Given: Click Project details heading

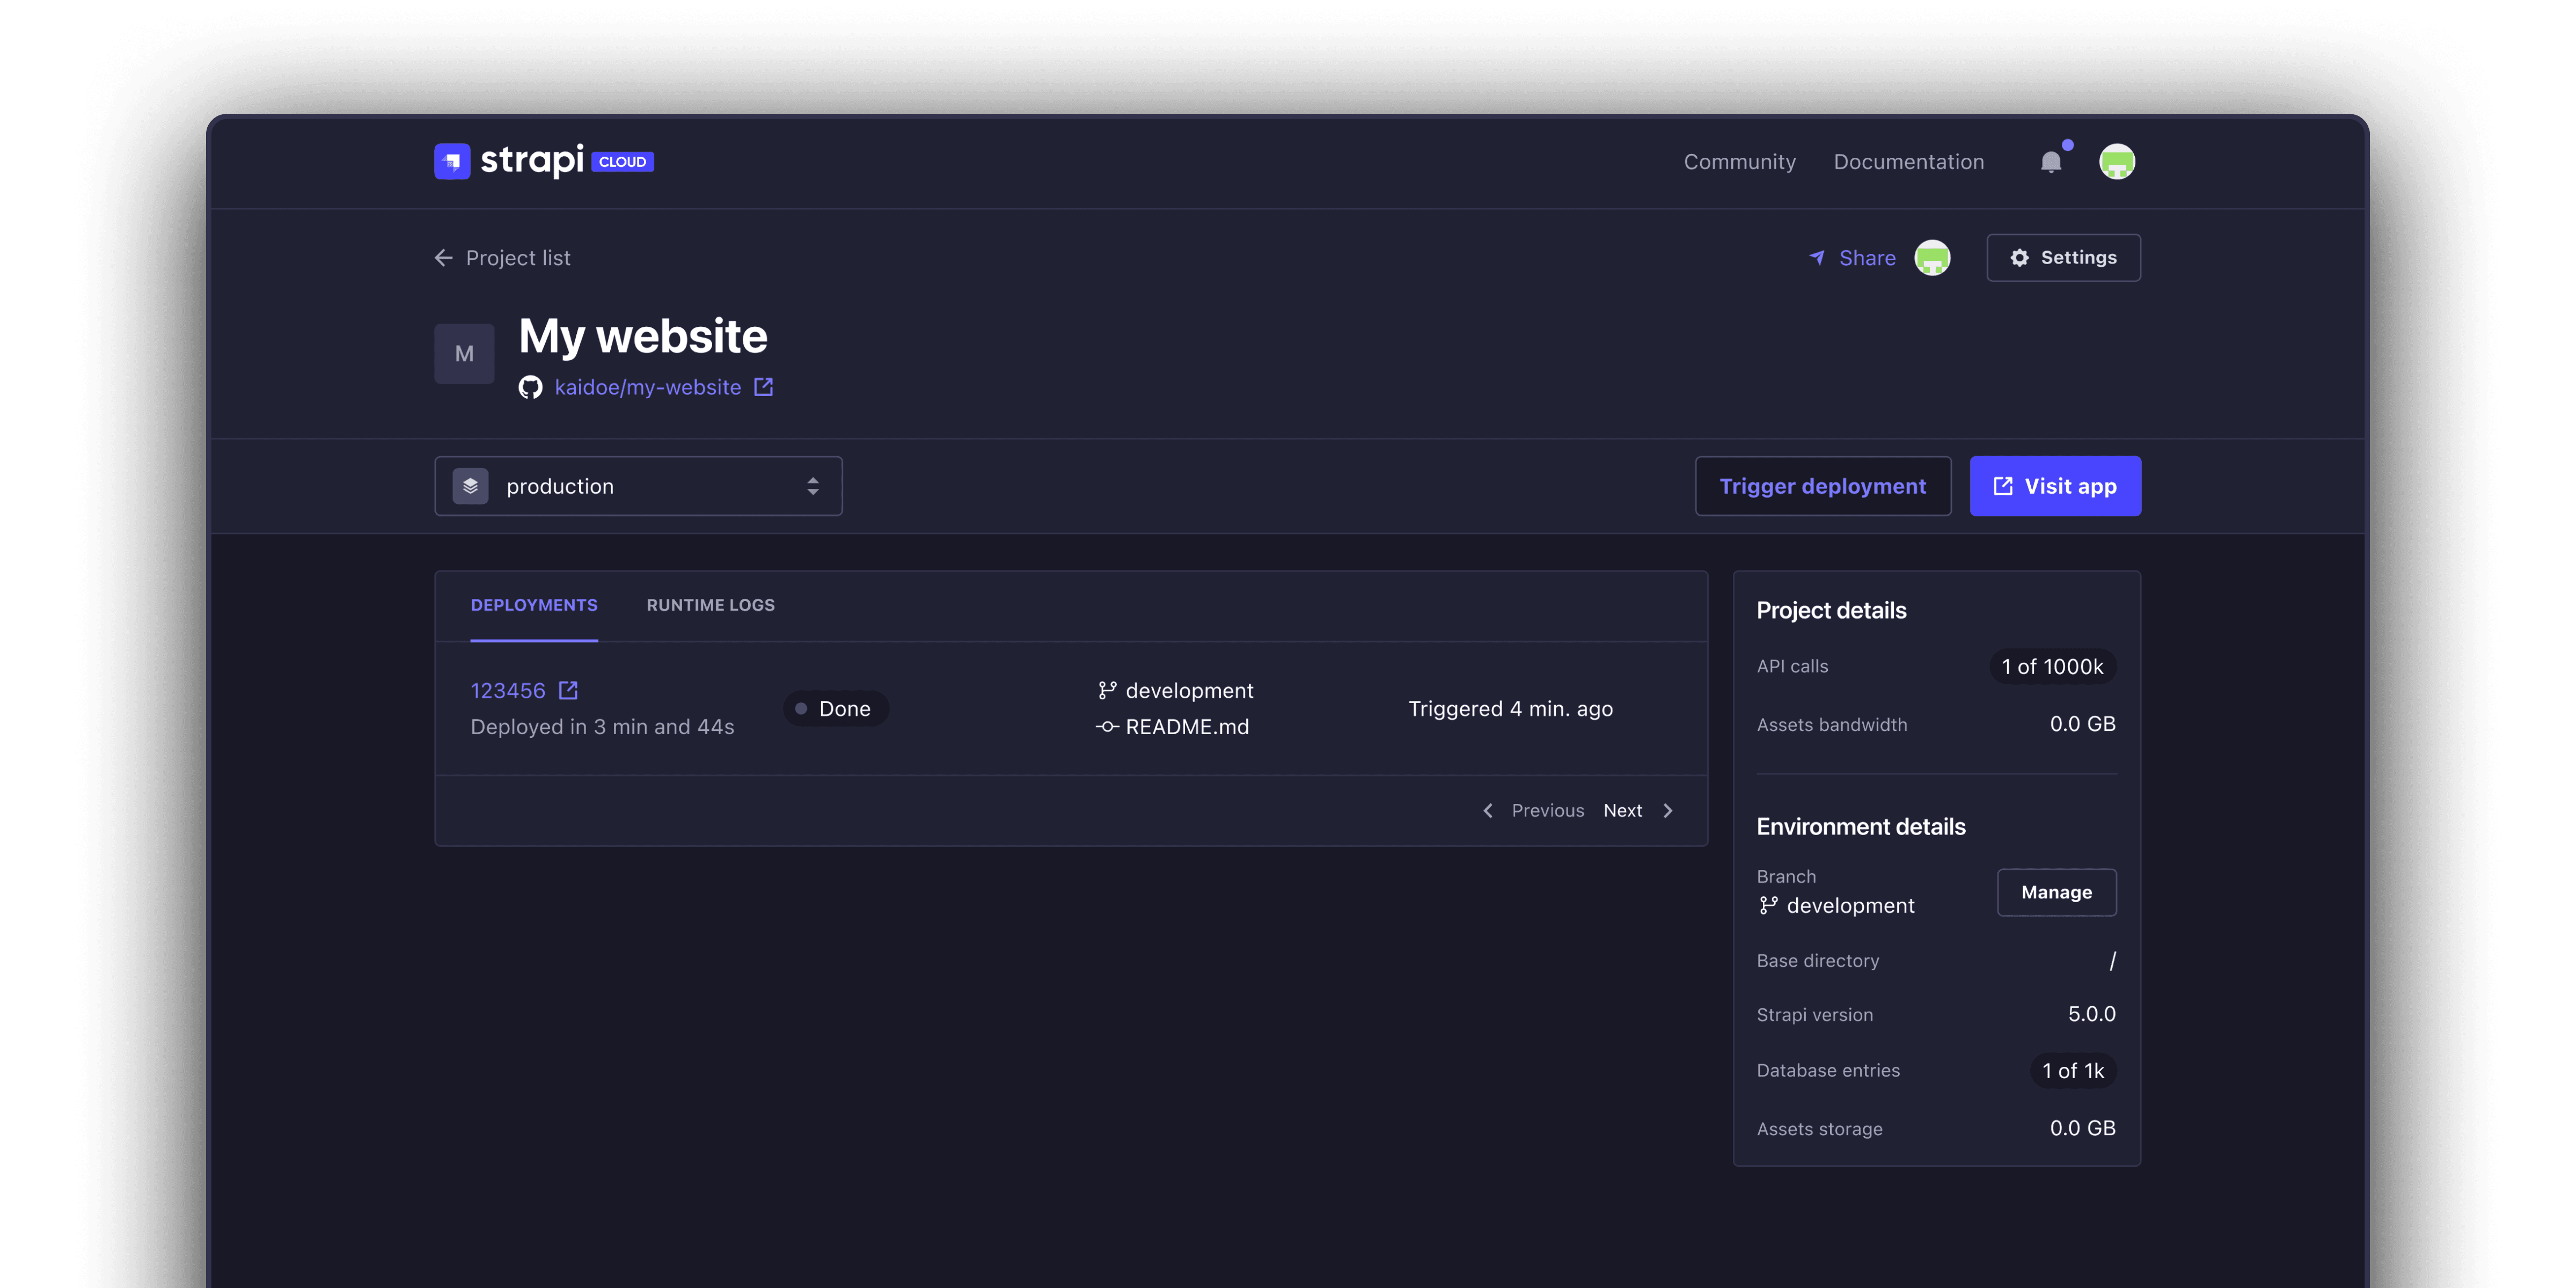Looking at the screenshot, I should pyautogui.click(x=1832, y=610).
